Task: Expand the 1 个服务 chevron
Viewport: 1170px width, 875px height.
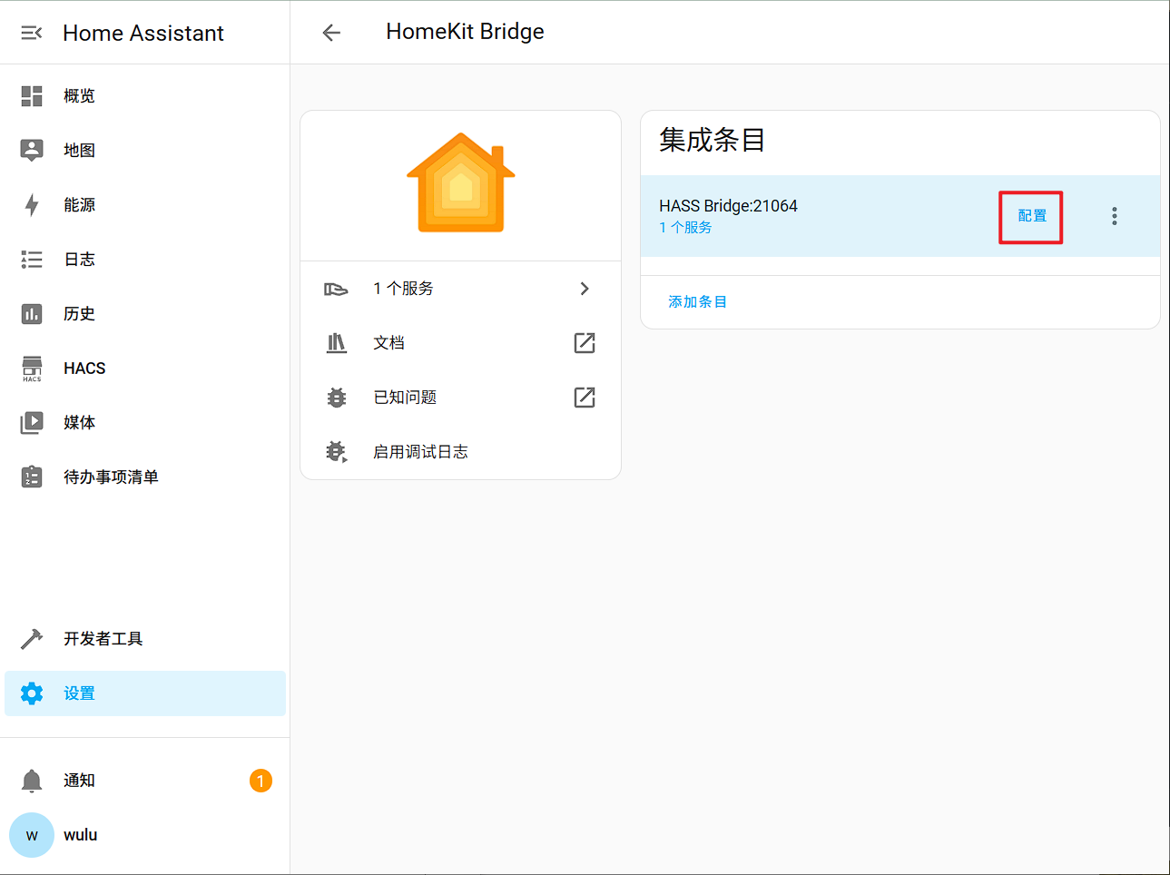Action: coord(585,289)
